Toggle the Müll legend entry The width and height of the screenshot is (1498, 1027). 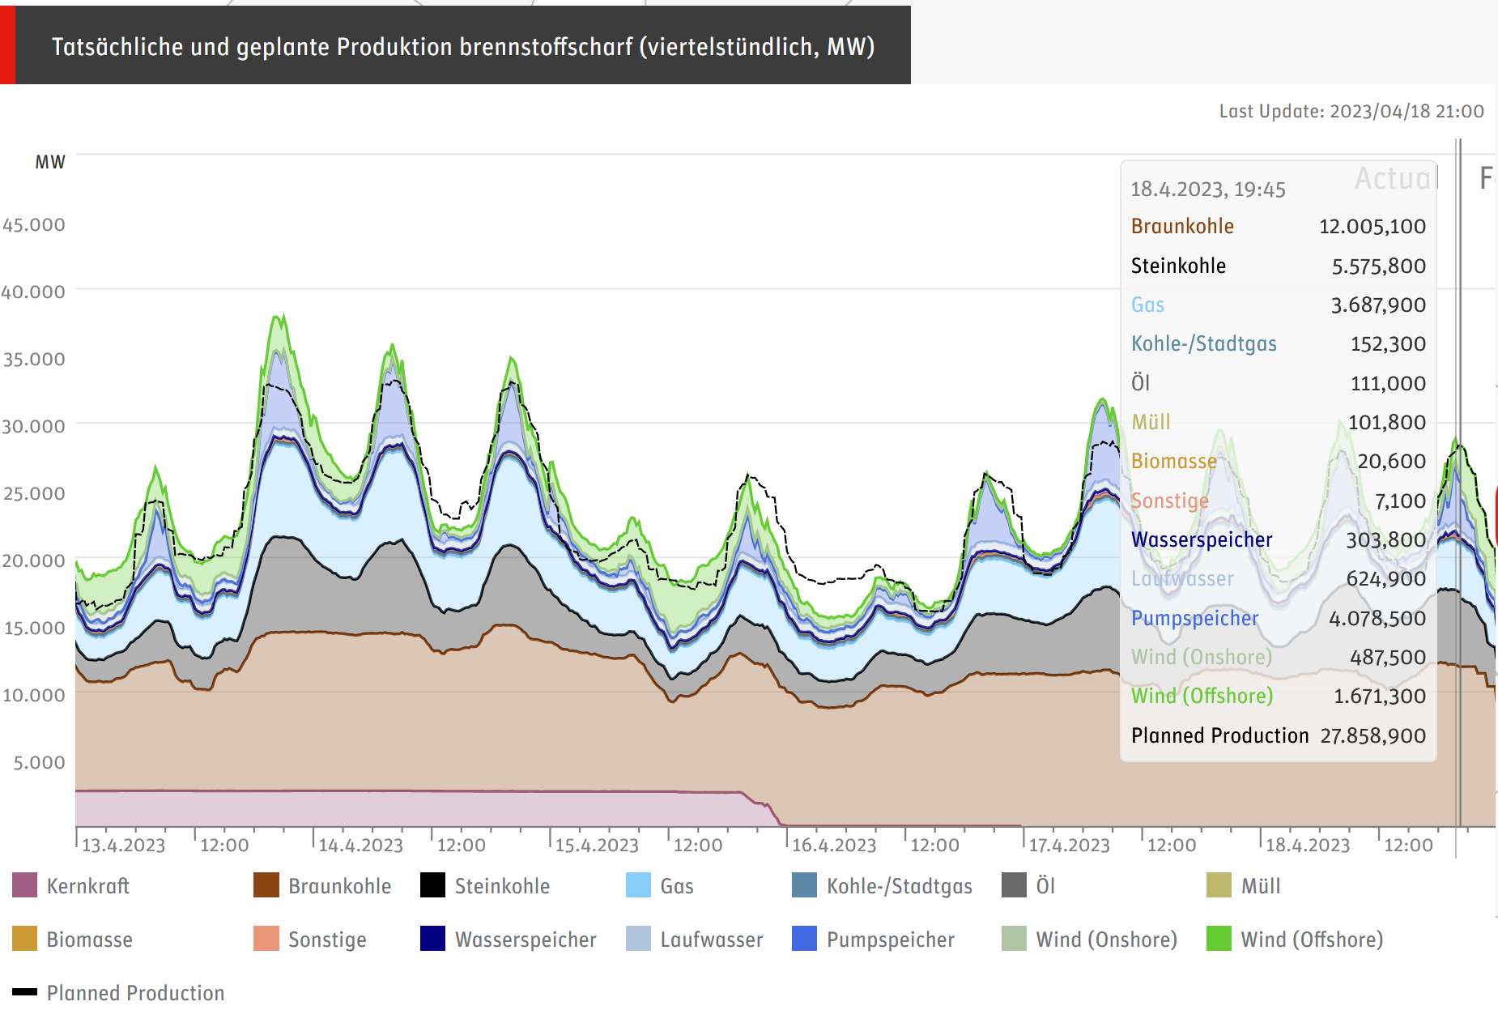(x=1244, y=886)
